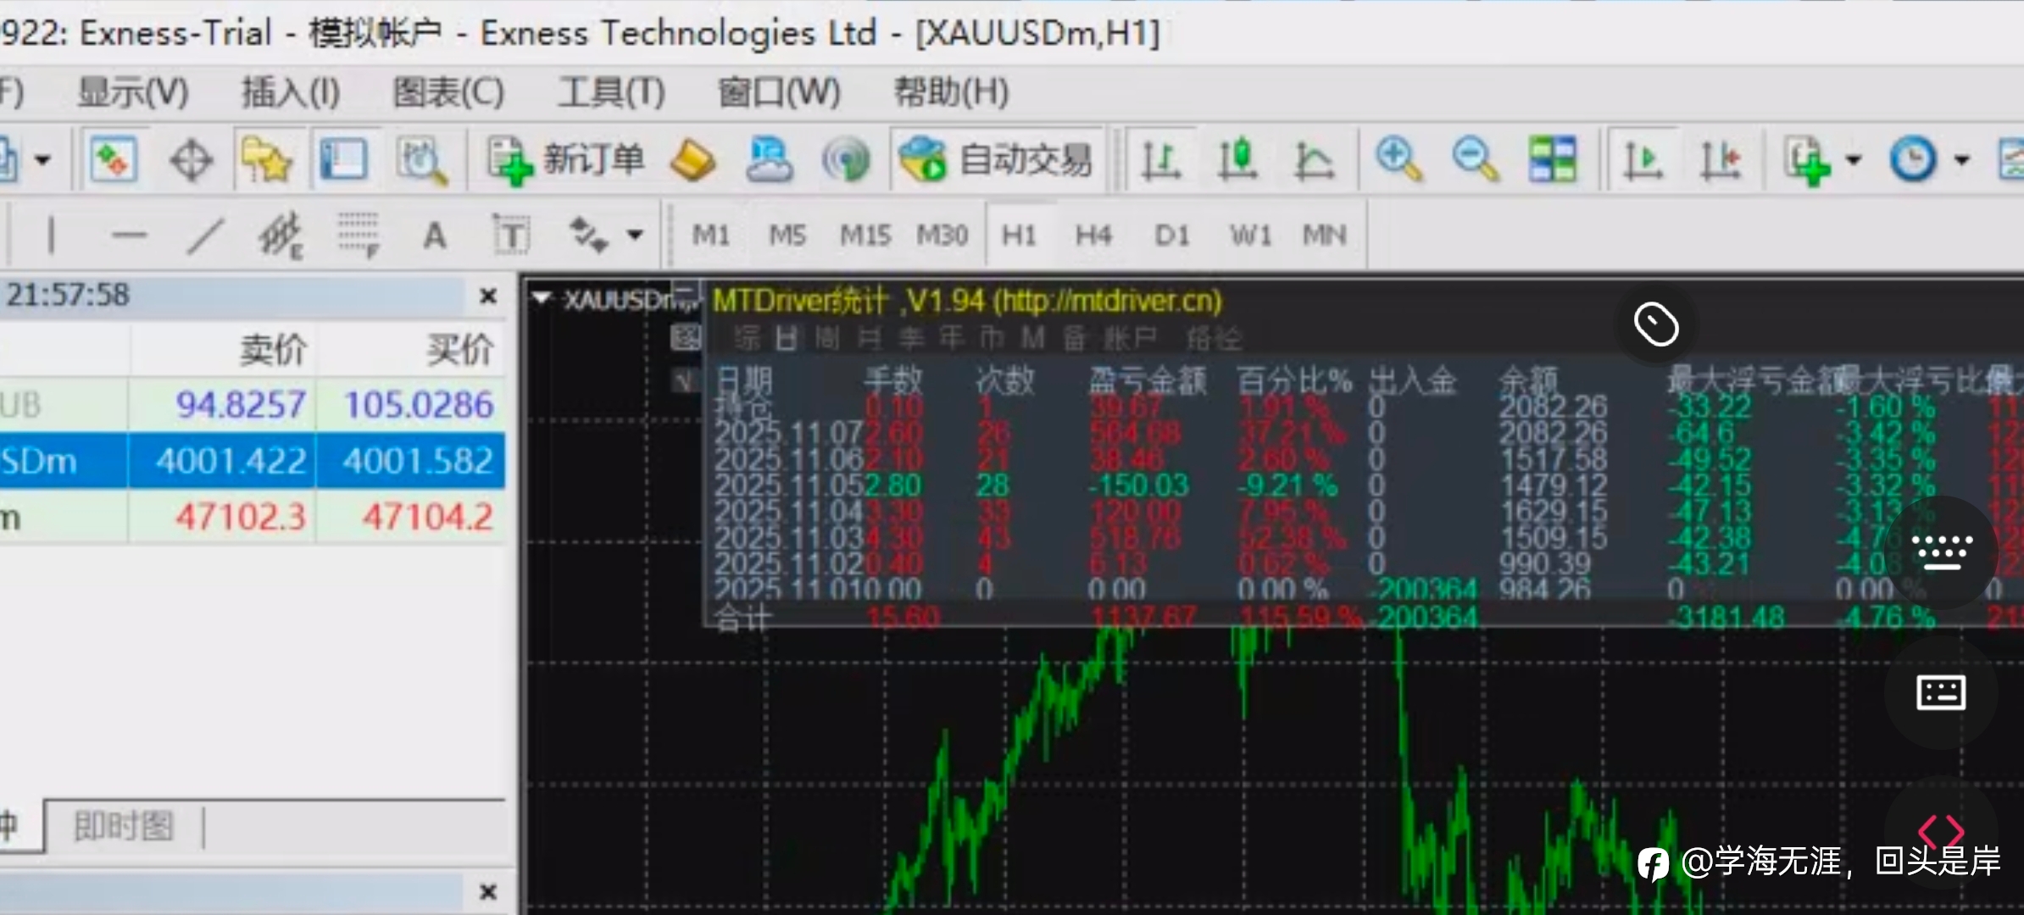Image resolution: width=2024 pixels, height=915 pixels.
Task: Open the 图表(C) menu
Action: click(448, 91)
